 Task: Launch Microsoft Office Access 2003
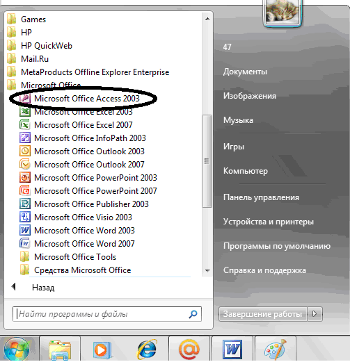pyautogui.click(x=87, y=99)
